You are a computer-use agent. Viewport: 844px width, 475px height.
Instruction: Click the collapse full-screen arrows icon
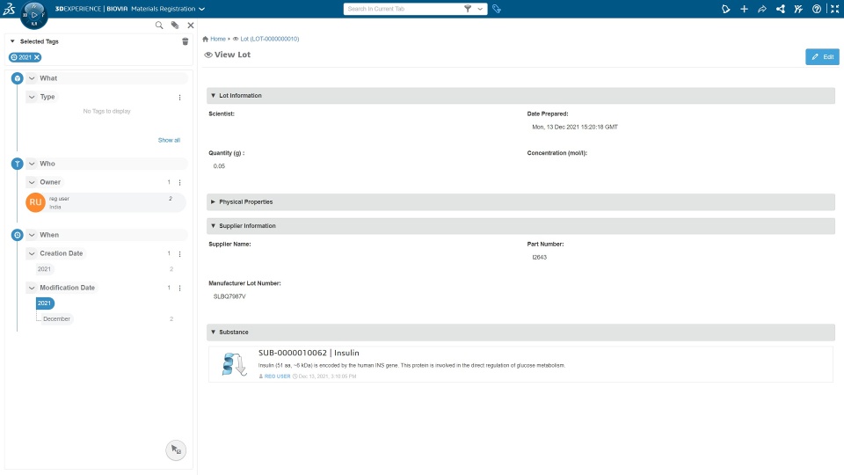(x=835, y=9)
